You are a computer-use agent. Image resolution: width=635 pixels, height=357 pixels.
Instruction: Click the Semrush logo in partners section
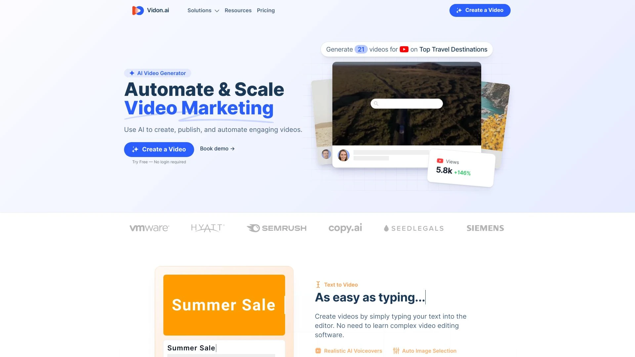pyautogui.click(x=276, y=228)
